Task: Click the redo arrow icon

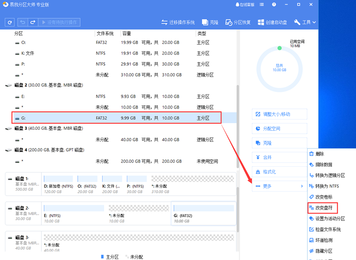Action: (32, 22)
